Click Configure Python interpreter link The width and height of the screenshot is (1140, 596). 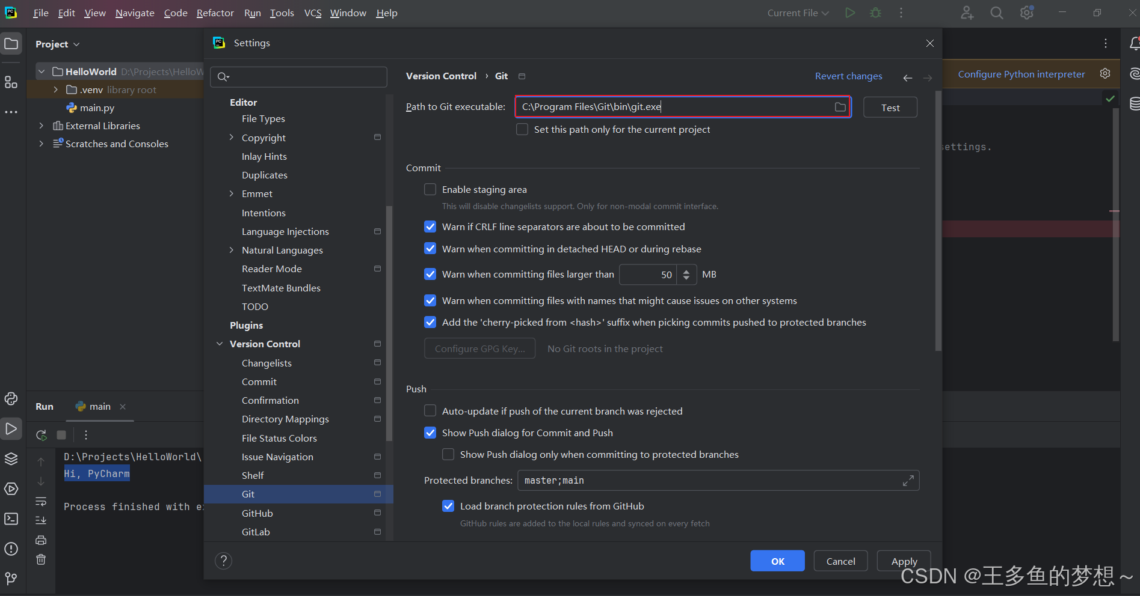[1021, 74]
